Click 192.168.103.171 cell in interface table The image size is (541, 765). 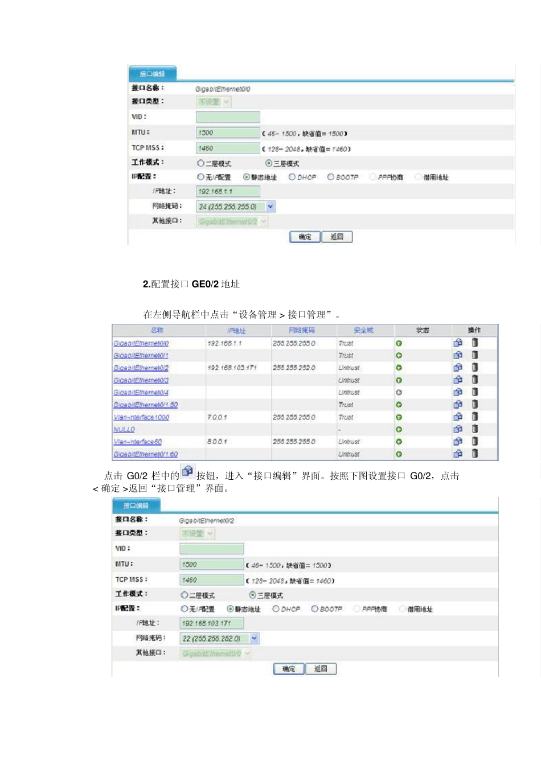click(x=232, y=368)
